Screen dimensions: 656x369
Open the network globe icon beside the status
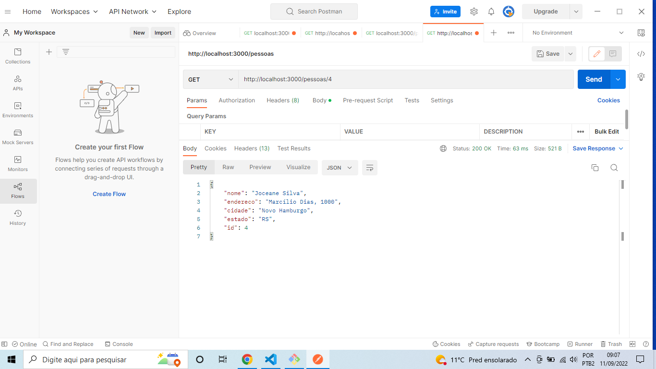point(443,148)
